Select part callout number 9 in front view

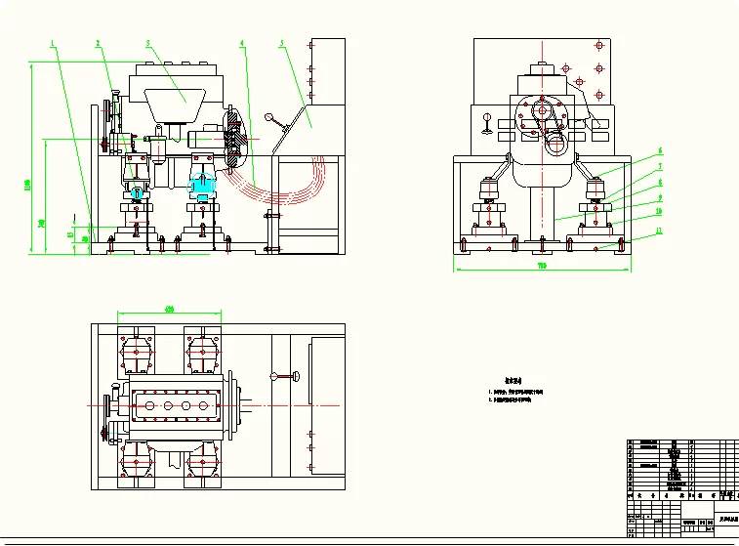click(660, 197)
